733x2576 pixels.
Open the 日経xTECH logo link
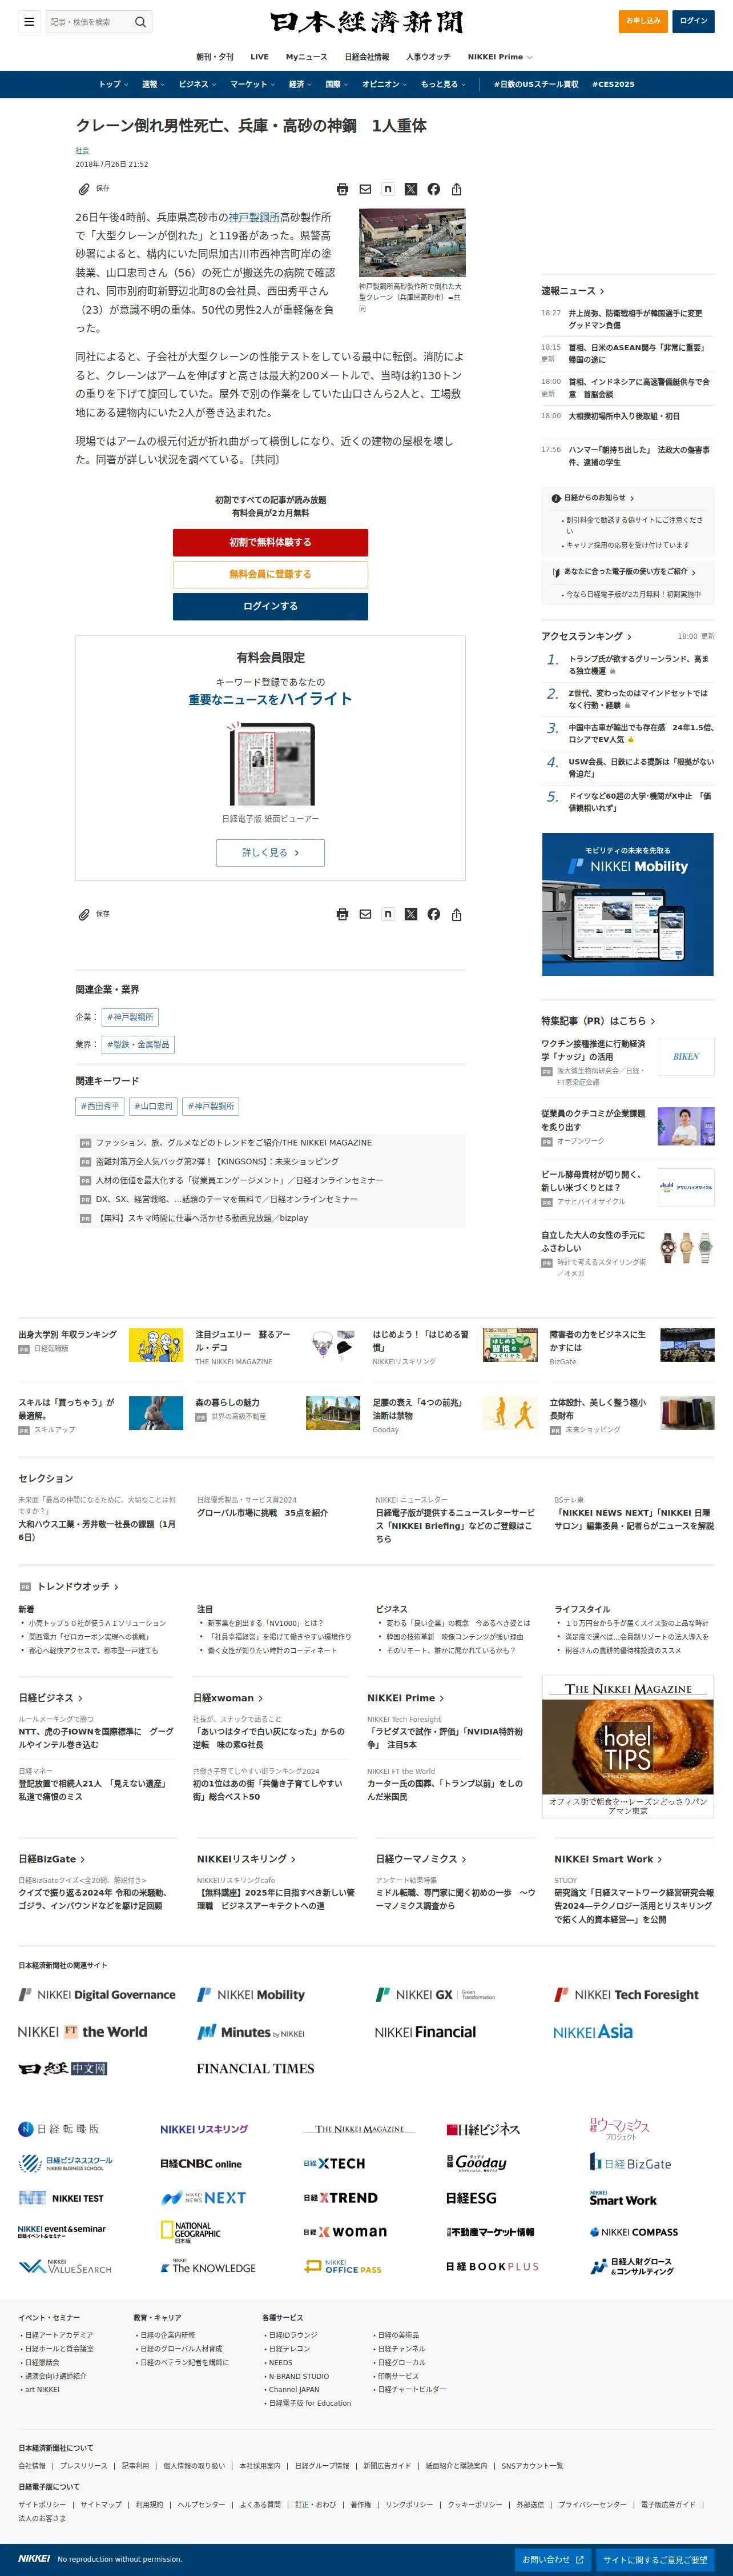point(335,2163)
